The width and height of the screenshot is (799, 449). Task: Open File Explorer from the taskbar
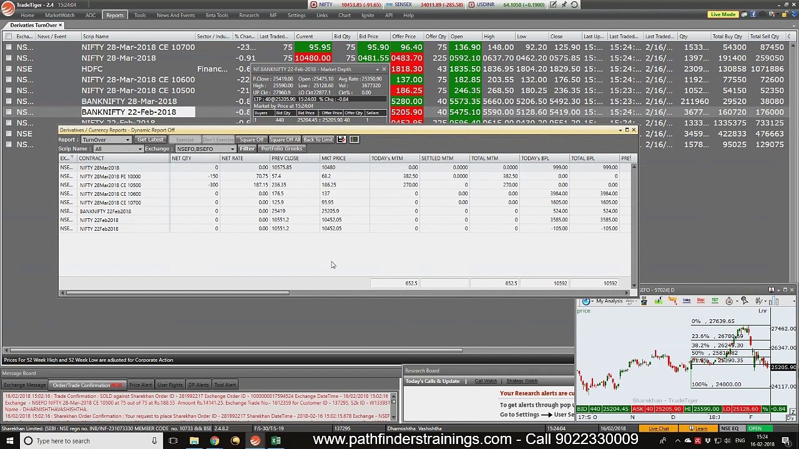pyautogui.click(x=194, y=441)
